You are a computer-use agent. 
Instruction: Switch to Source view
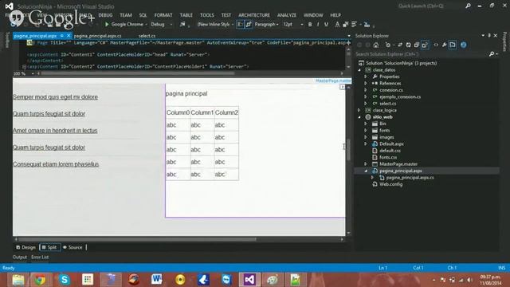tap(73, 247)
